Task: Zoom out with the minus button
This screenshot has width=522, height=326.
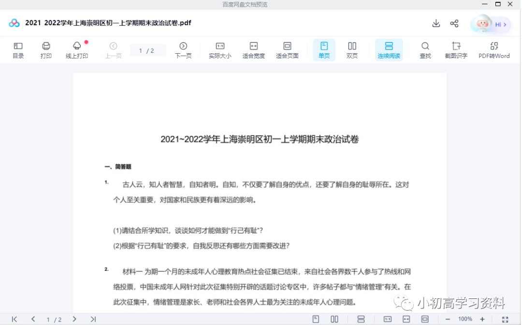Action: (448, 319)
